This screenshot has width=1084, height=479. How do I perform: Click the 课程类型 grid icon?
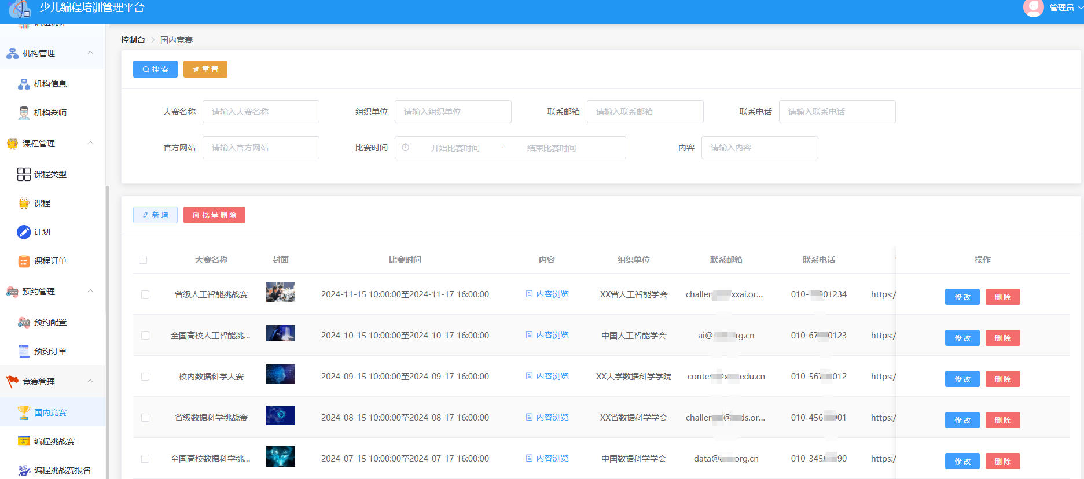pos(24,174)
